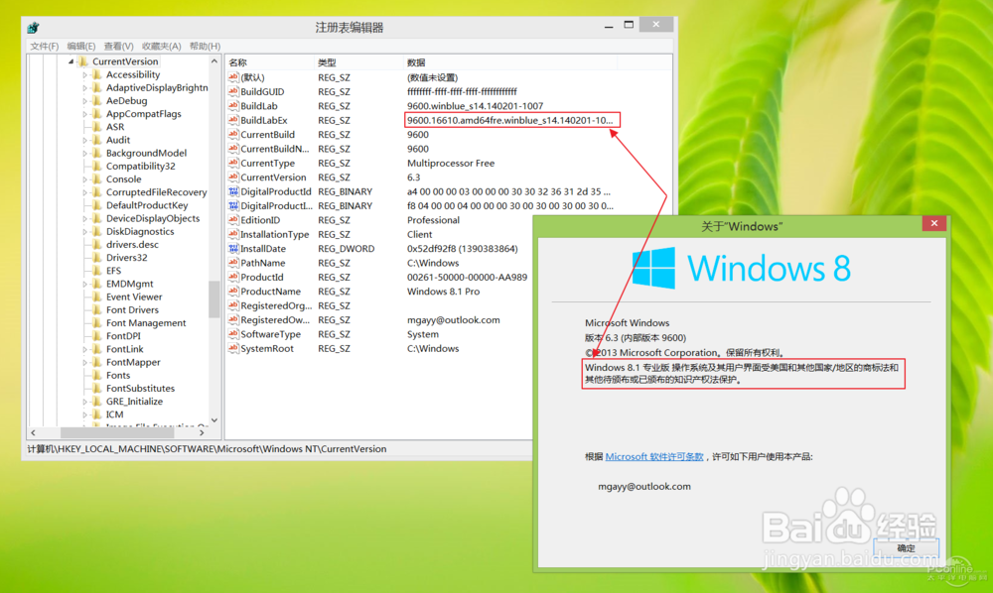The width and height of the screenshot is (993, 593).
Task: Open Microsoft 软件许可条款 link
Action: point(654,456)
